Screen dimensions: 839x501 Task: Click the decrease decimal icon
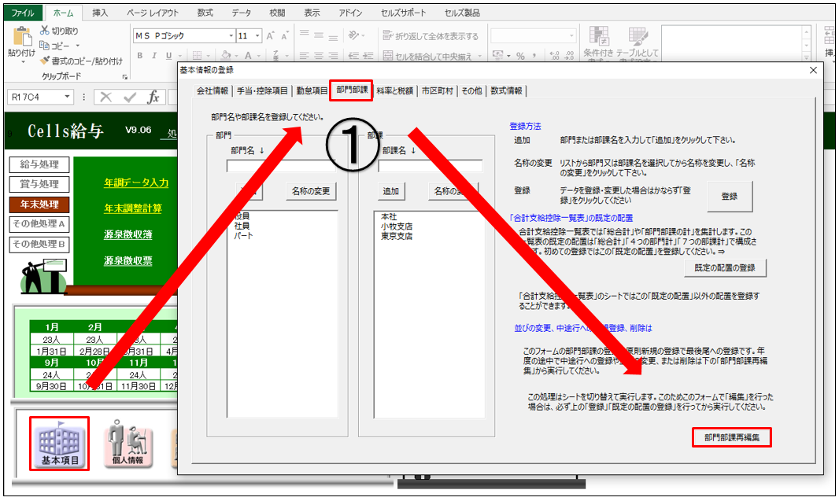pyautogui.click(x=569, y=56)
